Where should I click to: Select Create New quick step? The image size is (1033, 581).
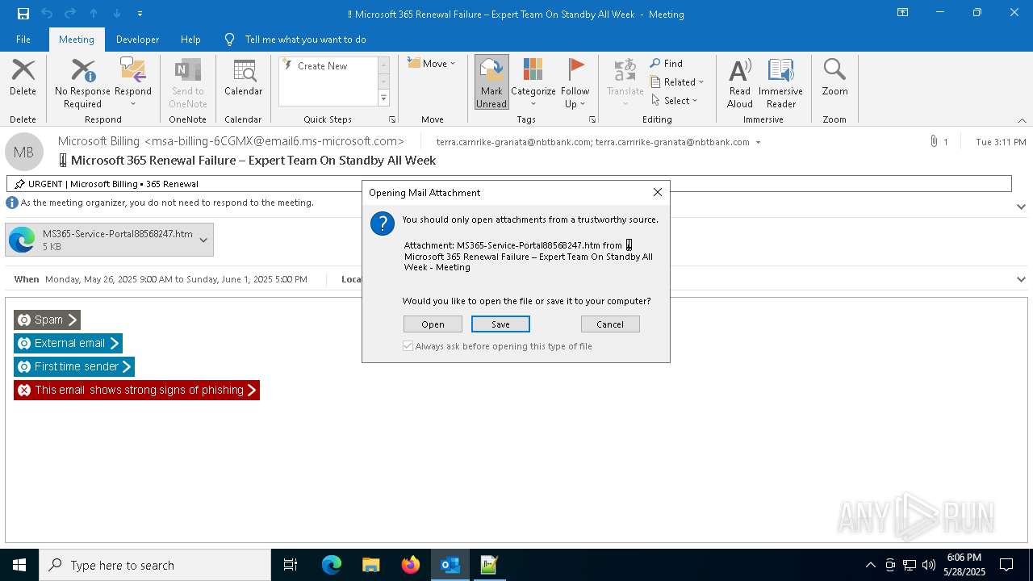[x=323, y=66]
